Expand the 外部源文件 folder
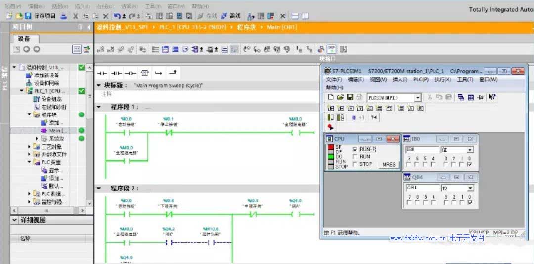Screen dimensions: 534x264 pyautogui.click(x=30, y=154)
